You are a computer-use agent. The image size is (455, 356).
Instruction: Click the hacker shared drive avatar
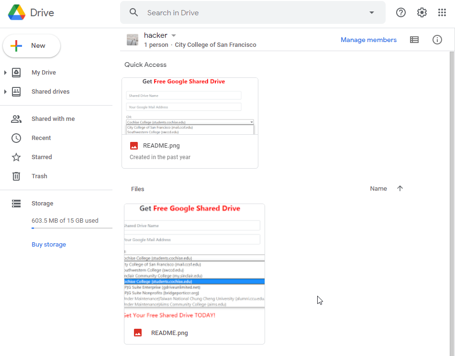133,40
